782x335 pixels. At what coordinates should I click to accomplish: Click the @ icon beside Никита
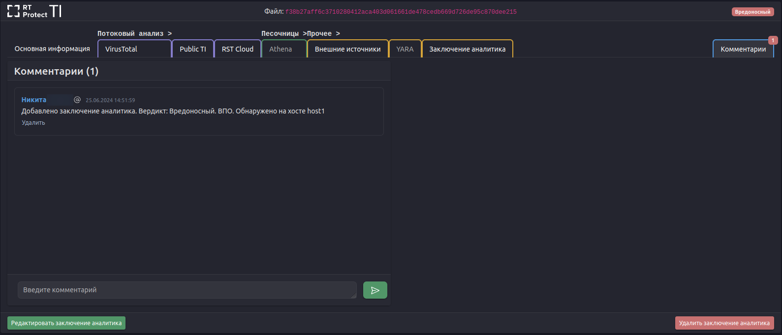click(x=77, y=100)
